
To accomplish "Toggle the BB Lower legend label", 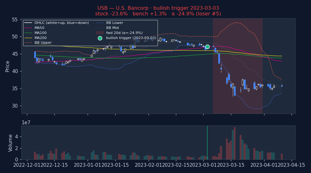I will click(x=115, y=23).
